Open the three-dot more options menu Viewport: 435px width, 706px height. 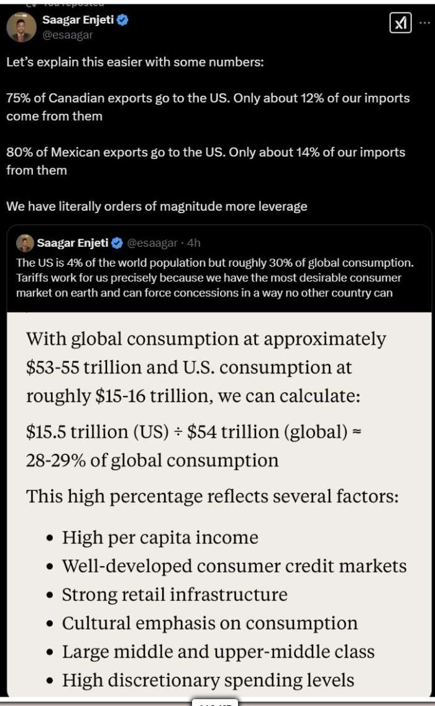[424, 24]
